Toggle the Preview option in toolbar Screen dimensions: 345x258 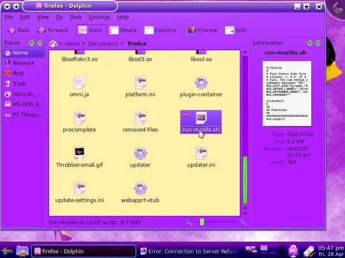(x=202, y=30)
